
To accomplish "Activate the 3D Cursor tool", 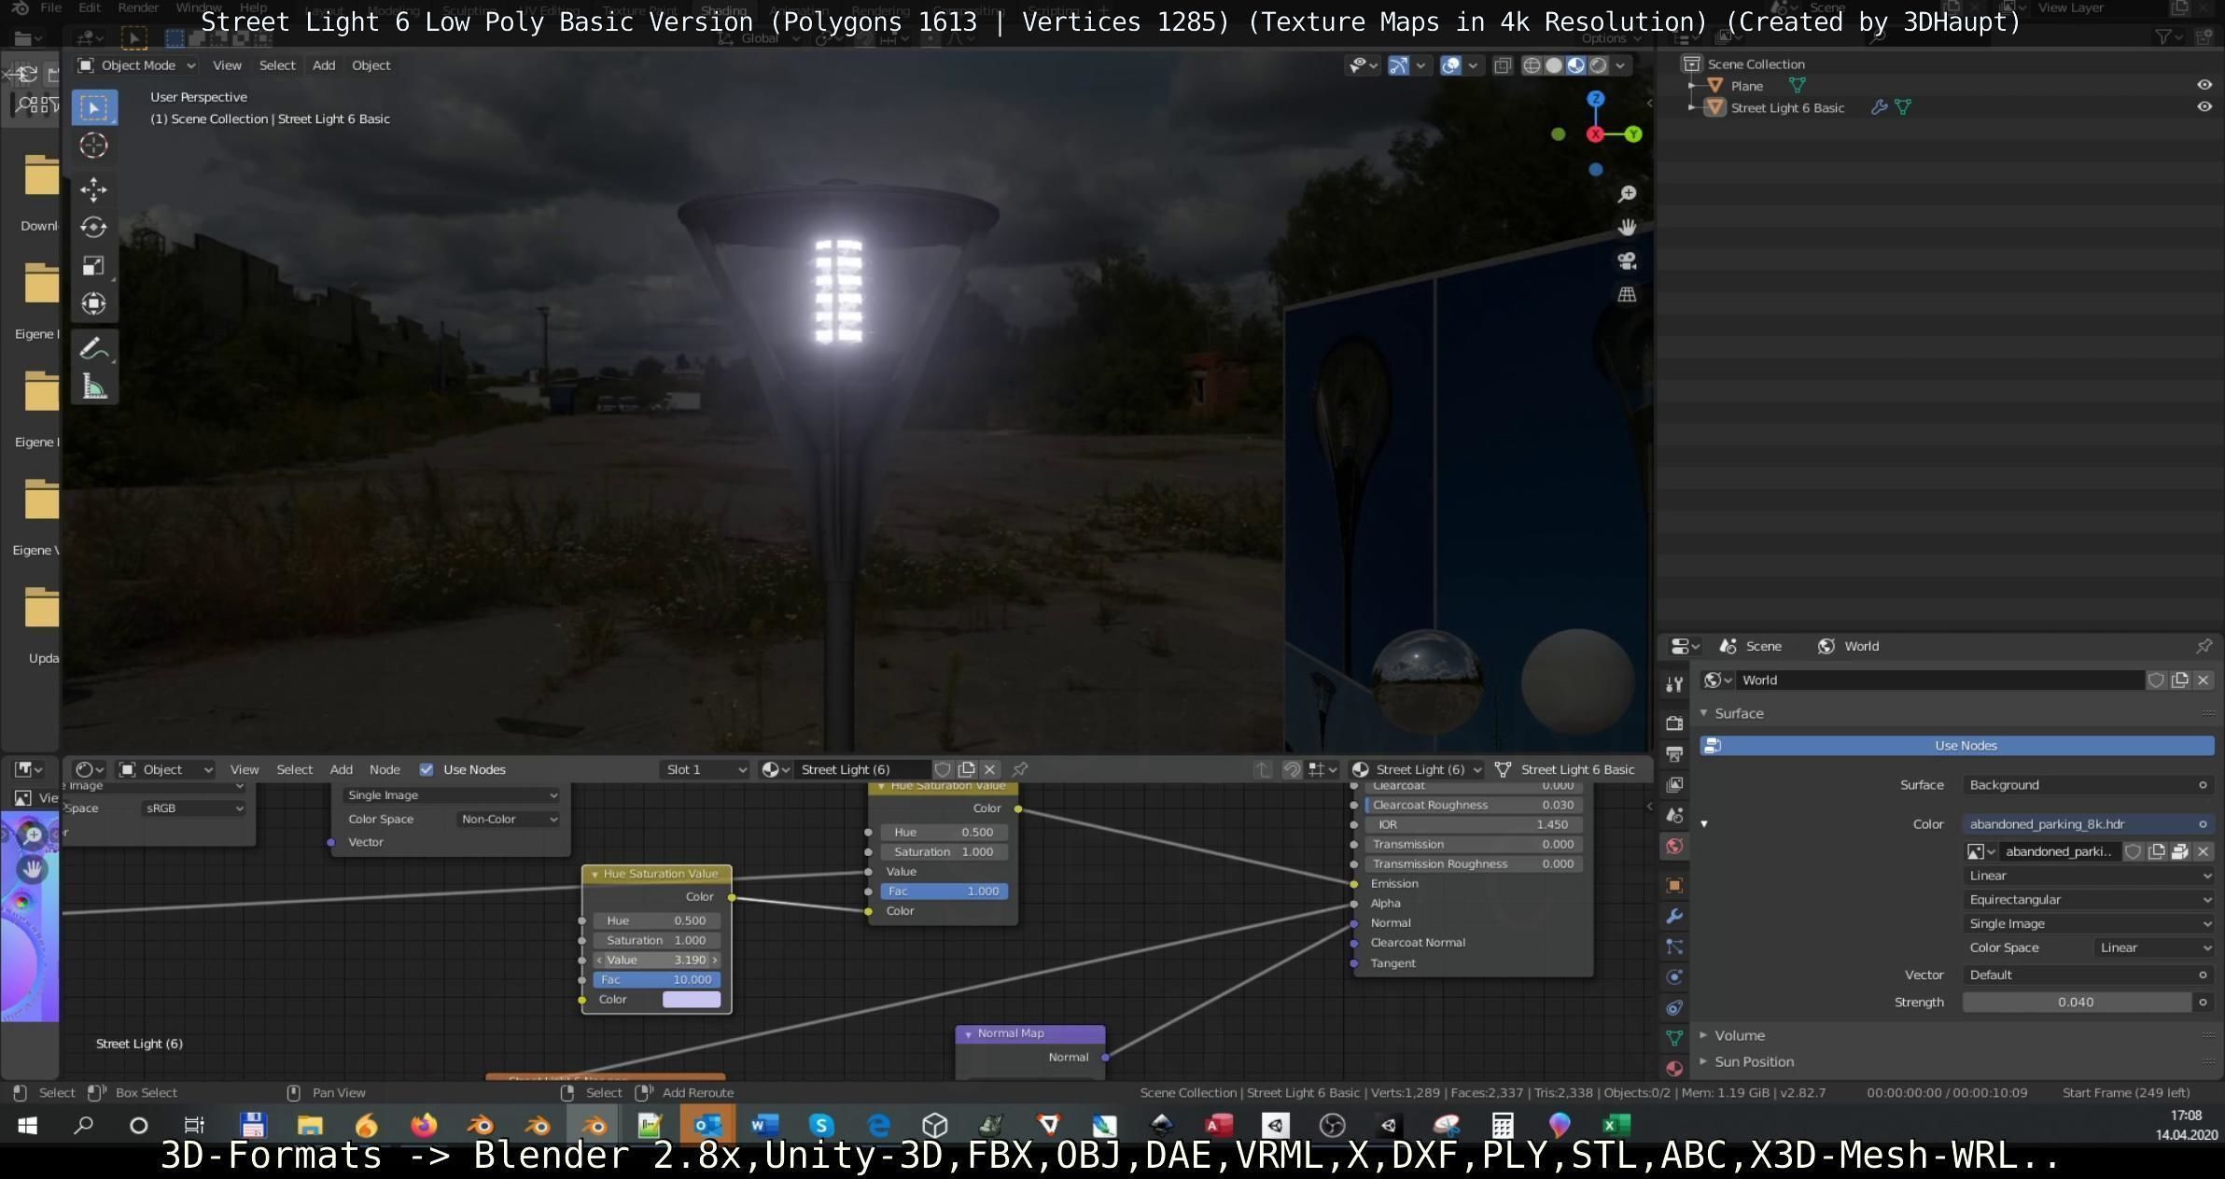I will (x=94, y=146).
